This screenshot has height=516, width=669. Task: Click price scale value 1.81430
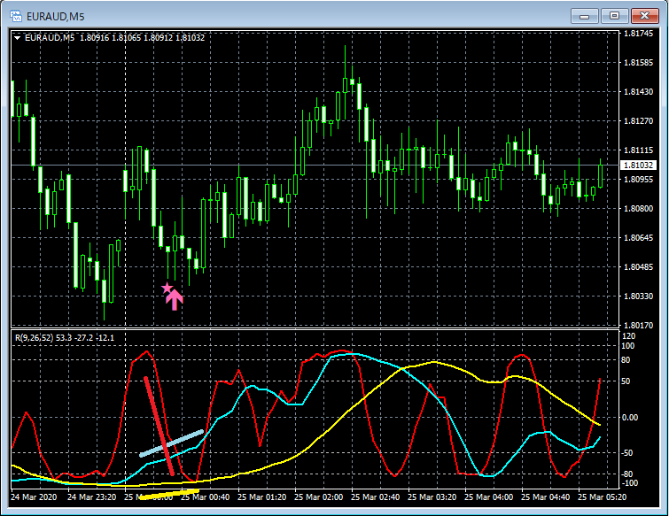pyautogui.click(x=638, y=92)
